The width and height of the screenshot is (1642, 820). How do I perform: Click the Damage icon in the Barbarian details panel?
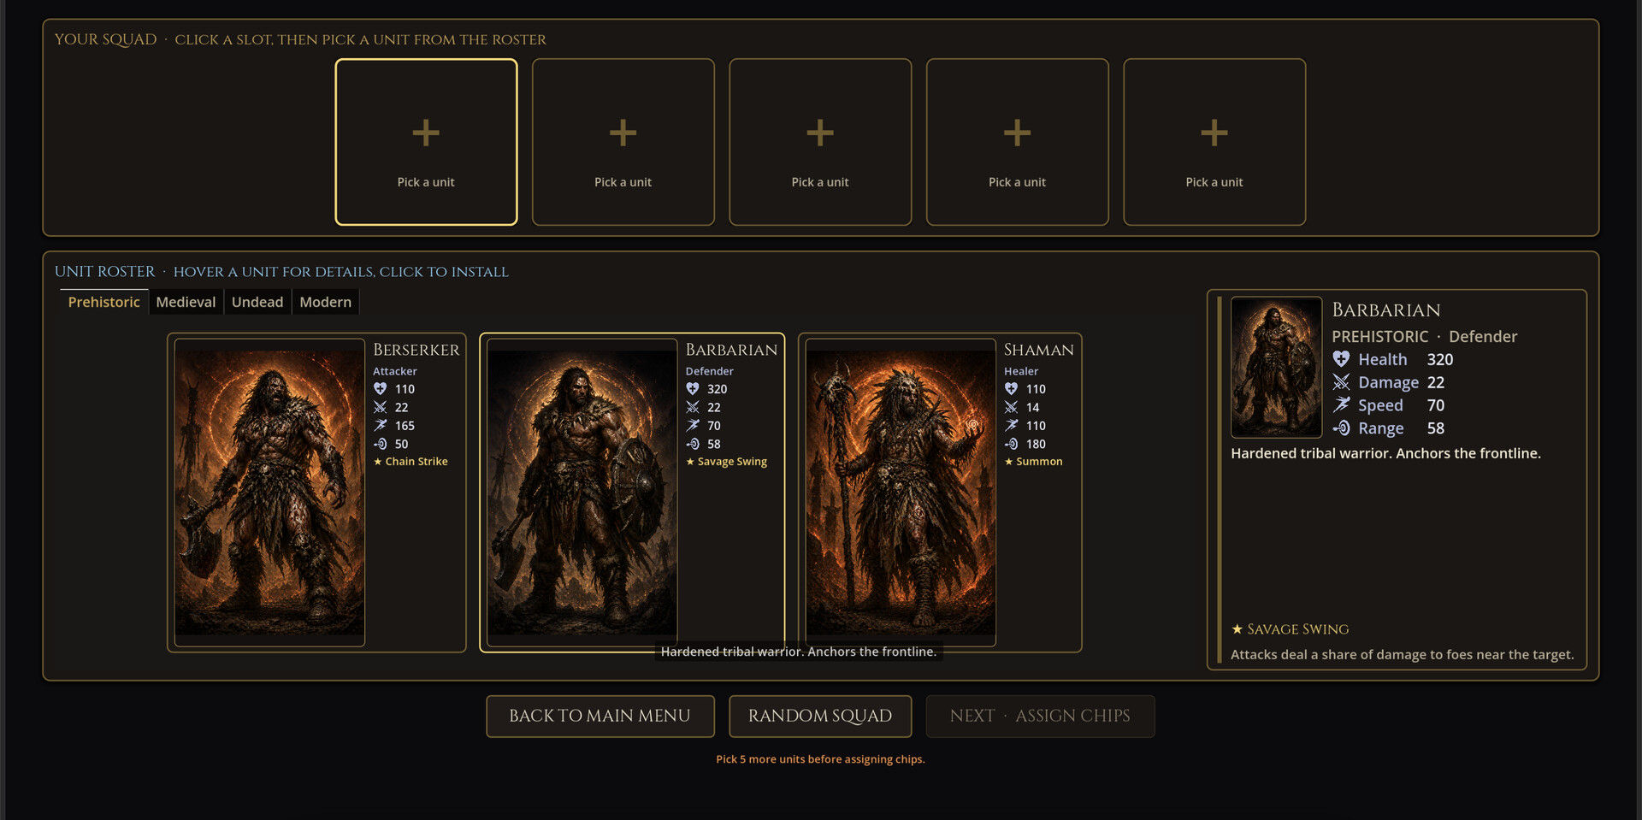(1341, 382)
